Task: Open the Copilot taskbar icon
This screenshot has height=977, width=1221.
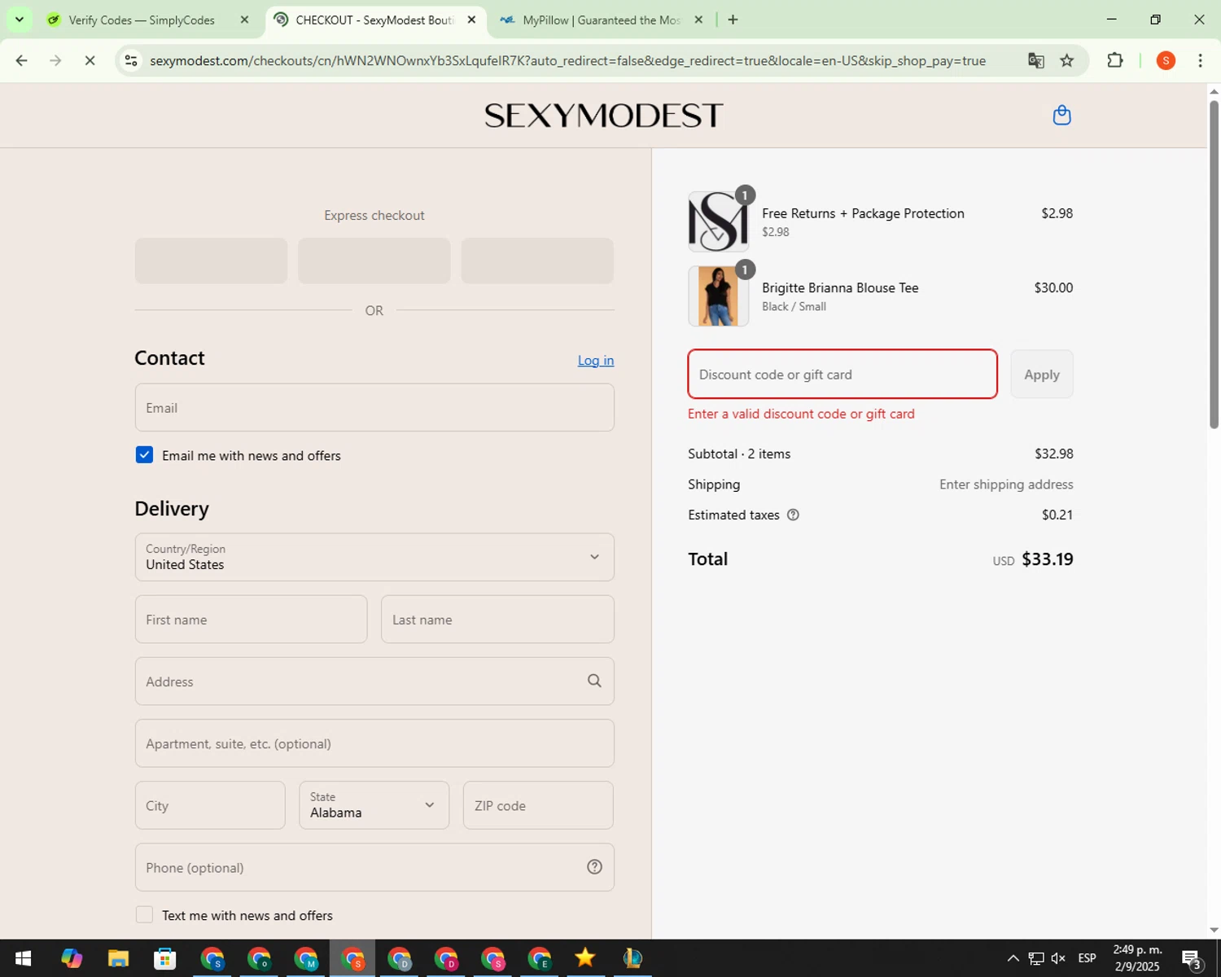Action: coord(72,958)
